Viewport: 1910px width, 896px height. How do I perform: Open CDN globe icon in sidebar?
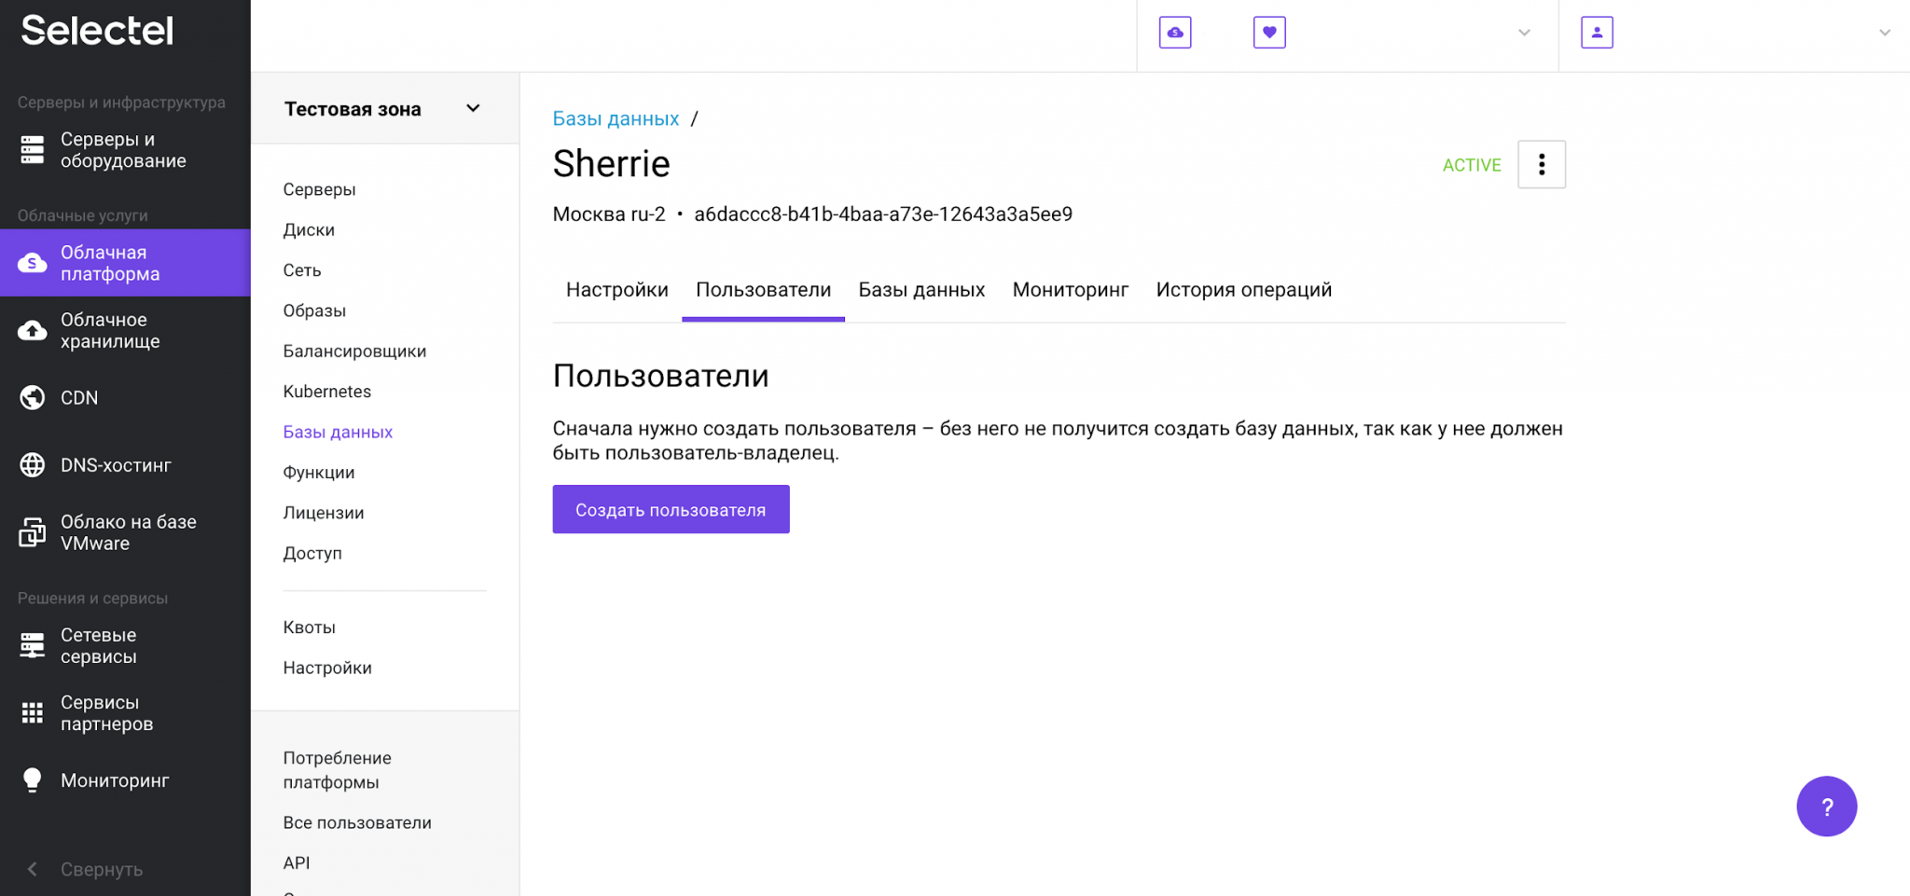click(x=33, y=398)
